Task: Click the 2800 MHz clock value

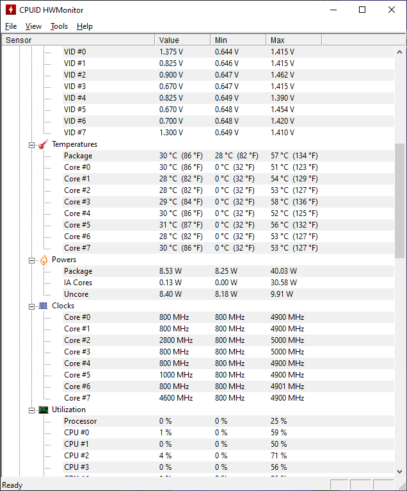Action: 176,340
